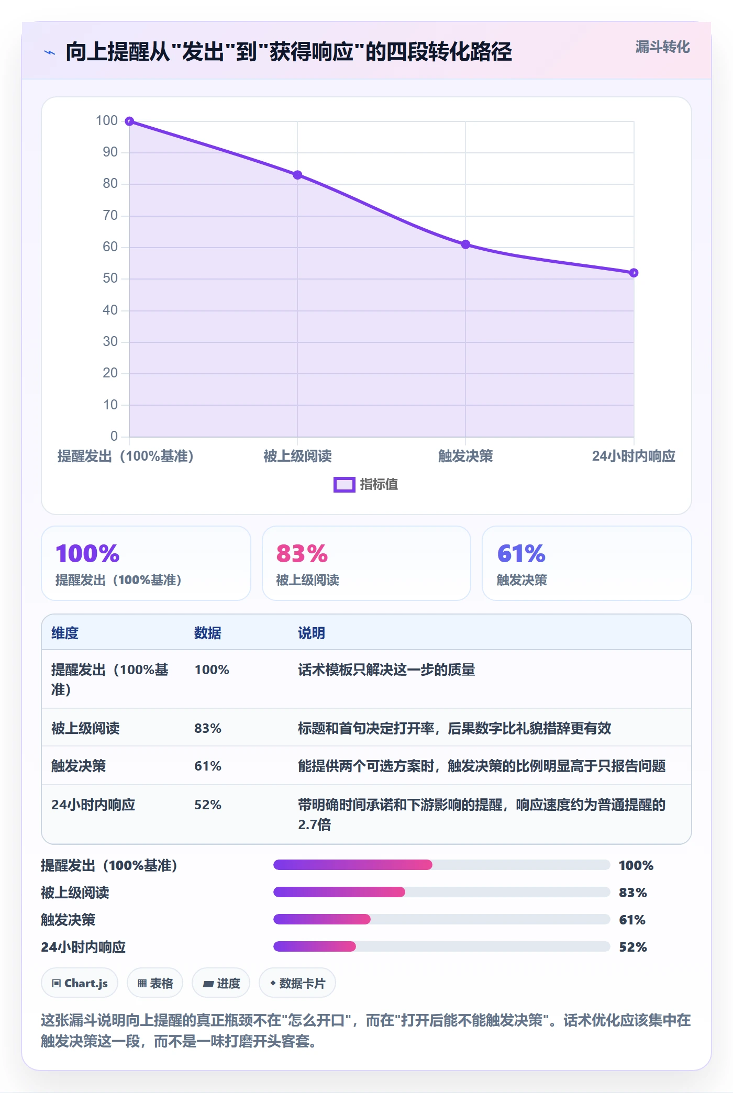Click the 漏斗转化 tag in the header
This screenshot has height=1093, width=733.
point(662,47)
